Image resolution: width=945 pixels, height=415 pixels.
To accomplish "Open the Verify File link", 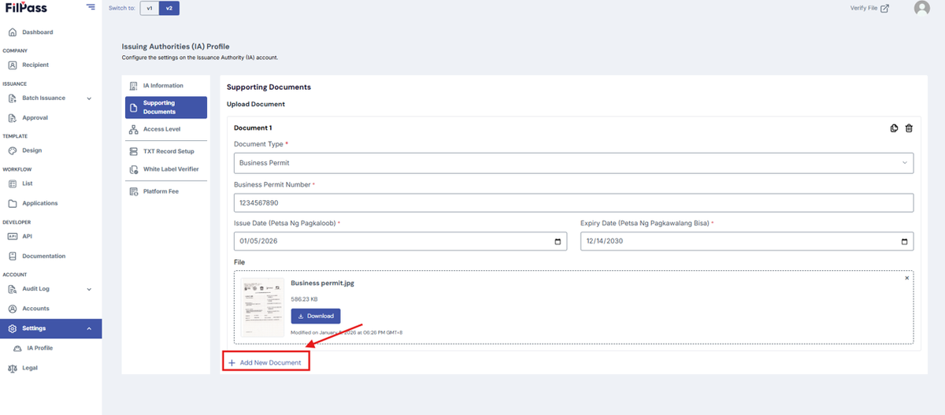I will tap(869, 8).
